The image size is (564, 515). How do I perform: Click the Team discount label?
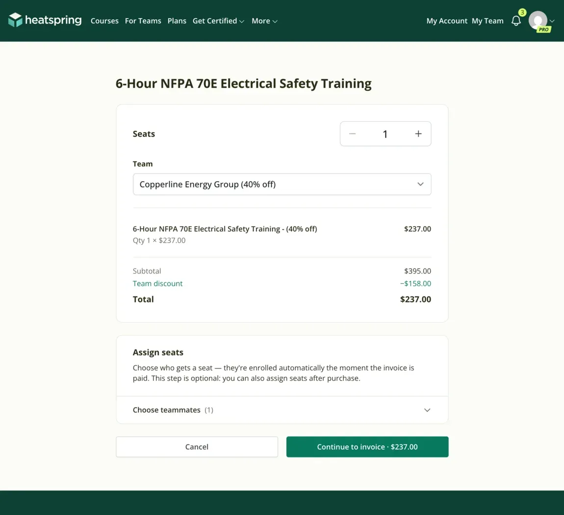tap(157, 283)
